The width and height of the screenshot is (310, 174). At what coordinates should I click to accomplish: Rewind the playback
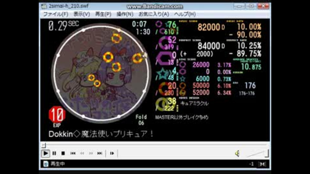pyautogui.click(x=82, y=153)
